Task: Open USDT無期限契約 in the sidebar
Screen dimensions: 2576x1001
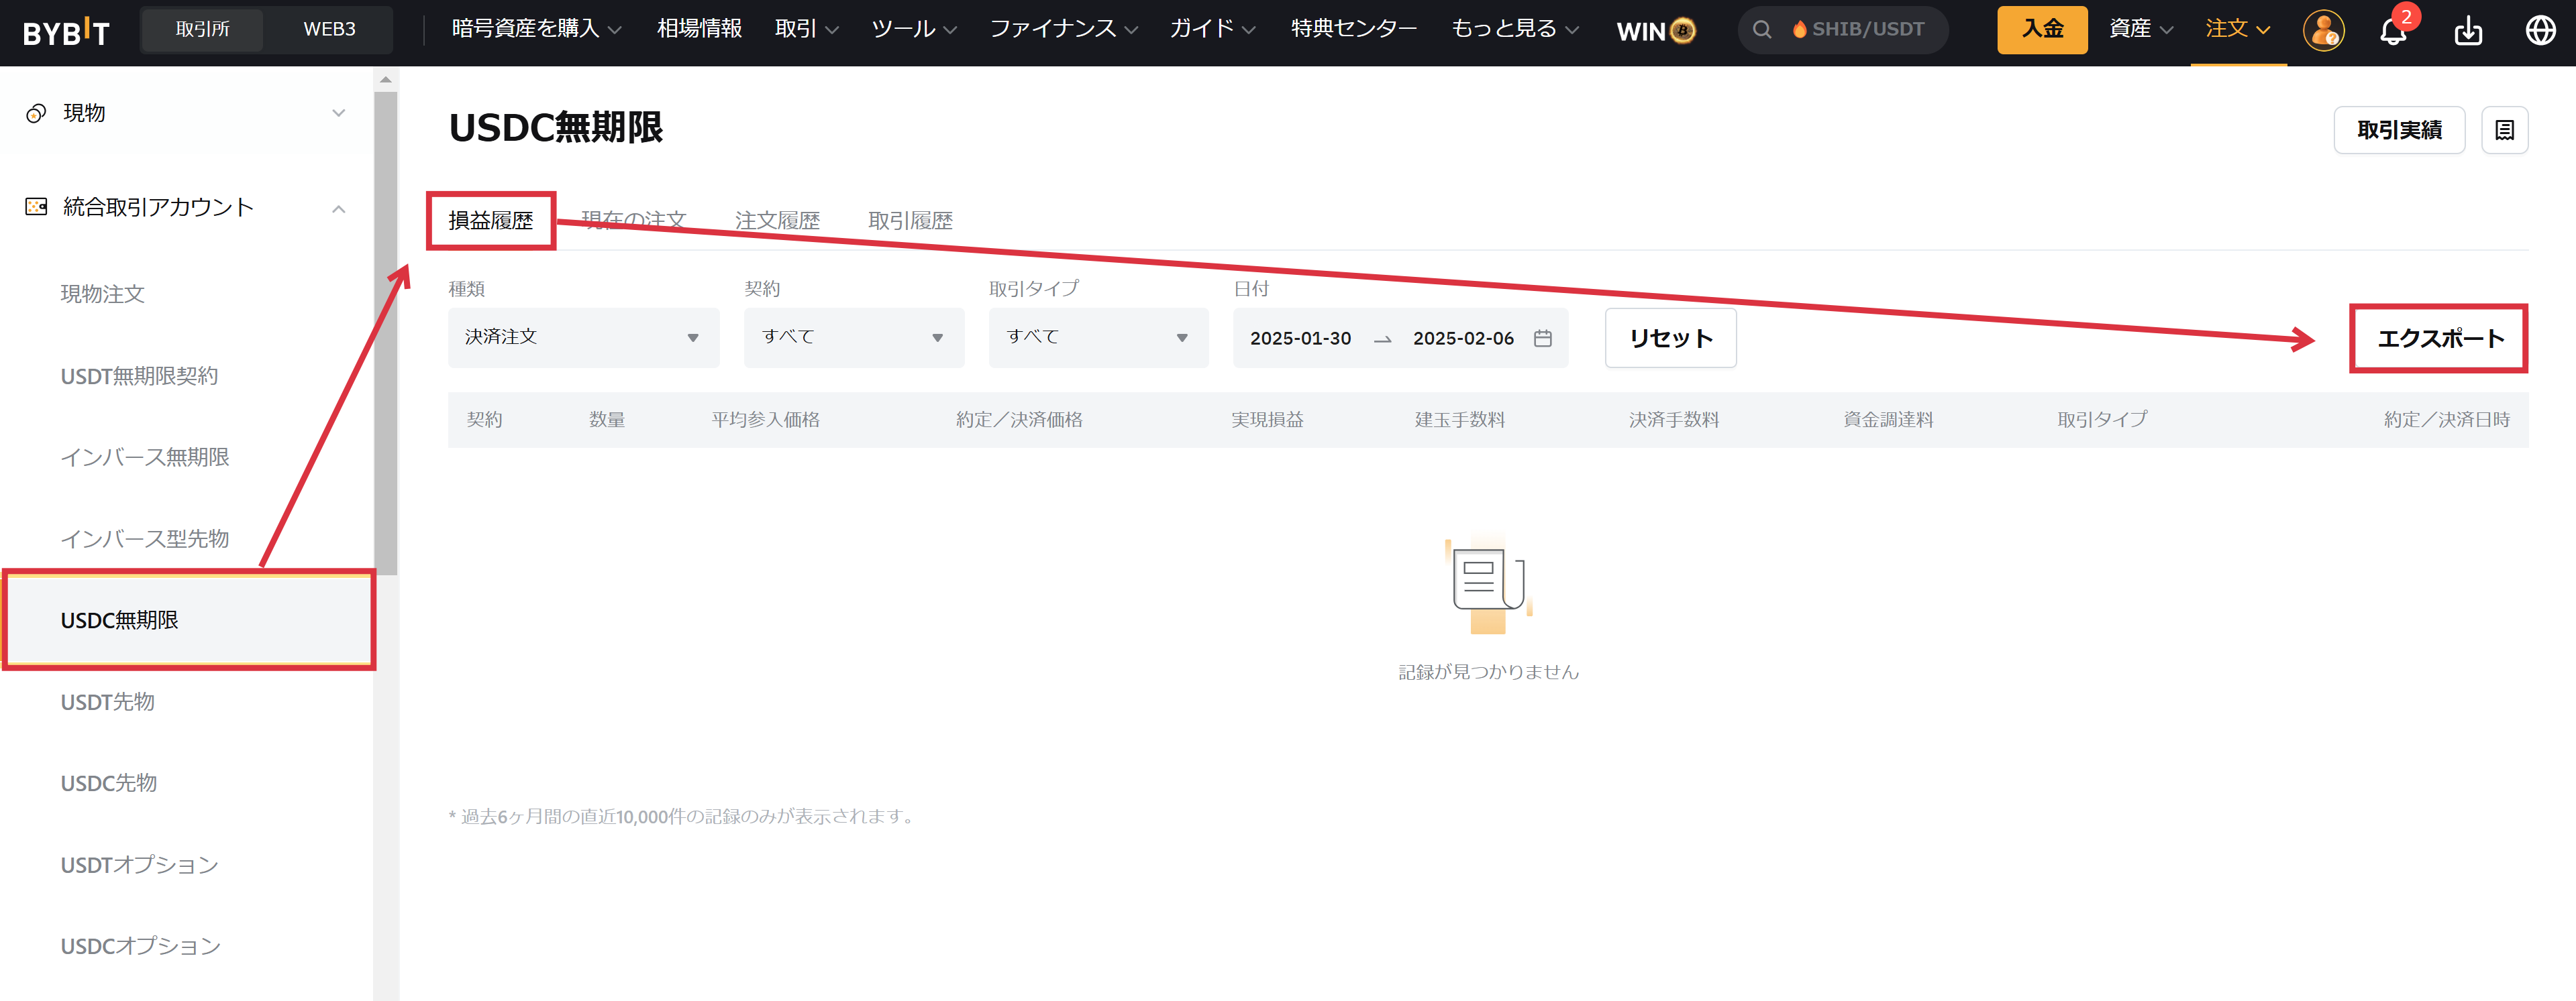Action: pyautogui.click(x=139, y=375)
